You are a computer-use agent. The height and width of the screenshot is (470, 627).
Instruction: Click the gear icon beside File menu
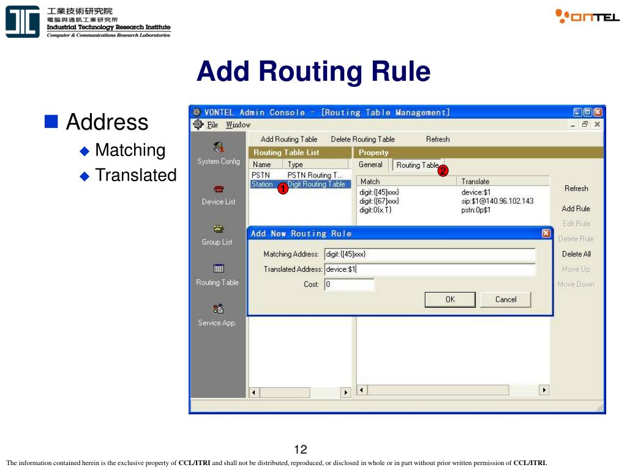(198, 125)
